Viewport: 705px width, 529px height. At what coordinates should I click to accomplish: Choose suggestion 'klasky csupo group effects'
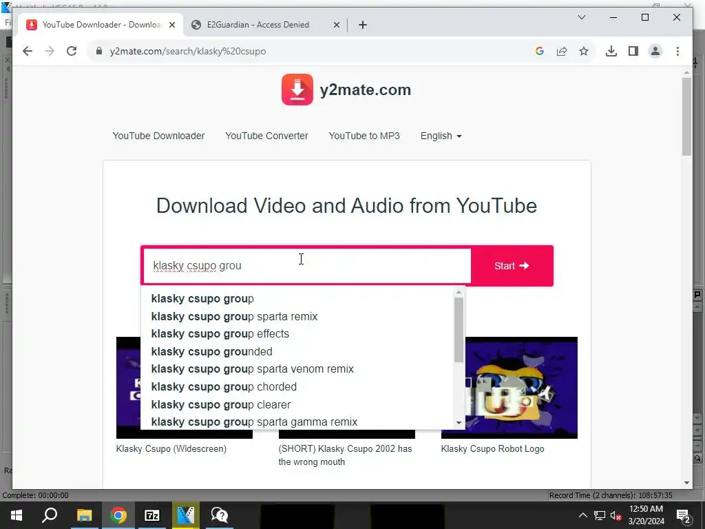pyautogui.click(x=220, y=334)
